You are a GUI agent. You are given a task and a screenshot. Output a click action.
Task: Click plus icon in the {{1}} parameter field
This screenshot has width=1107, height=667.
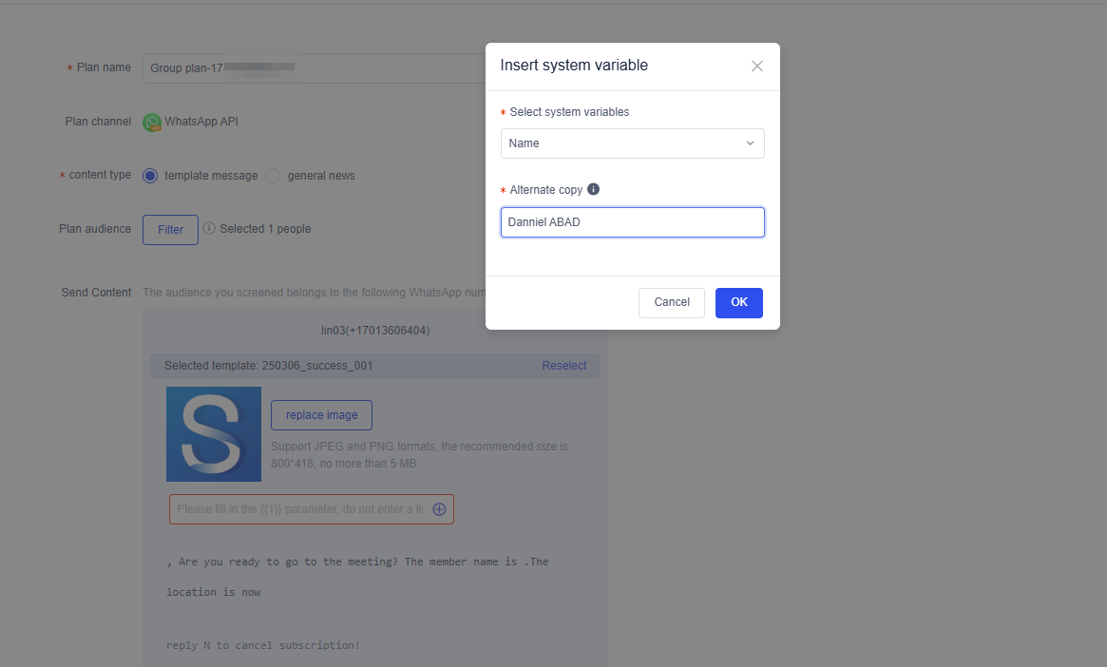click(439, 509)
